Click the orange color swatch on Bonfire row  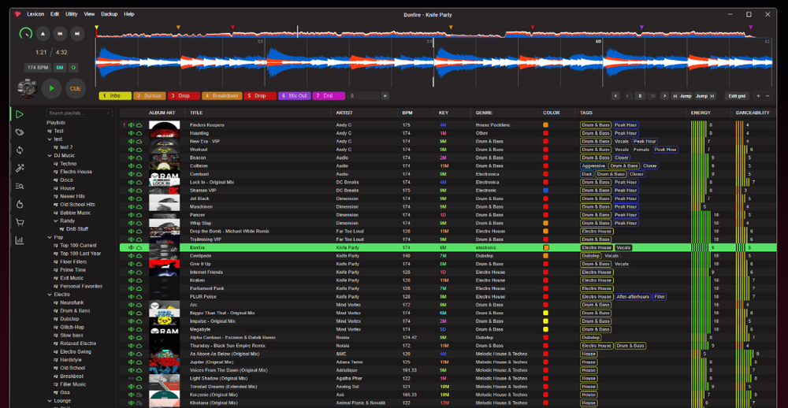pyautogui.click(x=546, y=247)
